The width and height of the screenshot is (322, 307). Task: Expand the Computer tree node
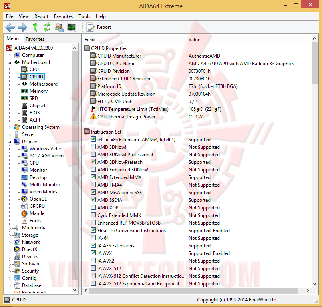point(10,56)
